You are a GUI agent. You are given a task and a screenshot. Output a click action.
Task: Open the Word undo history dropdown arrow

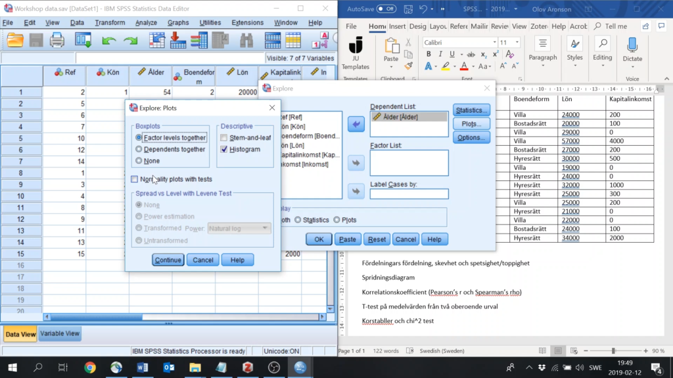click(x=432, y=9)
